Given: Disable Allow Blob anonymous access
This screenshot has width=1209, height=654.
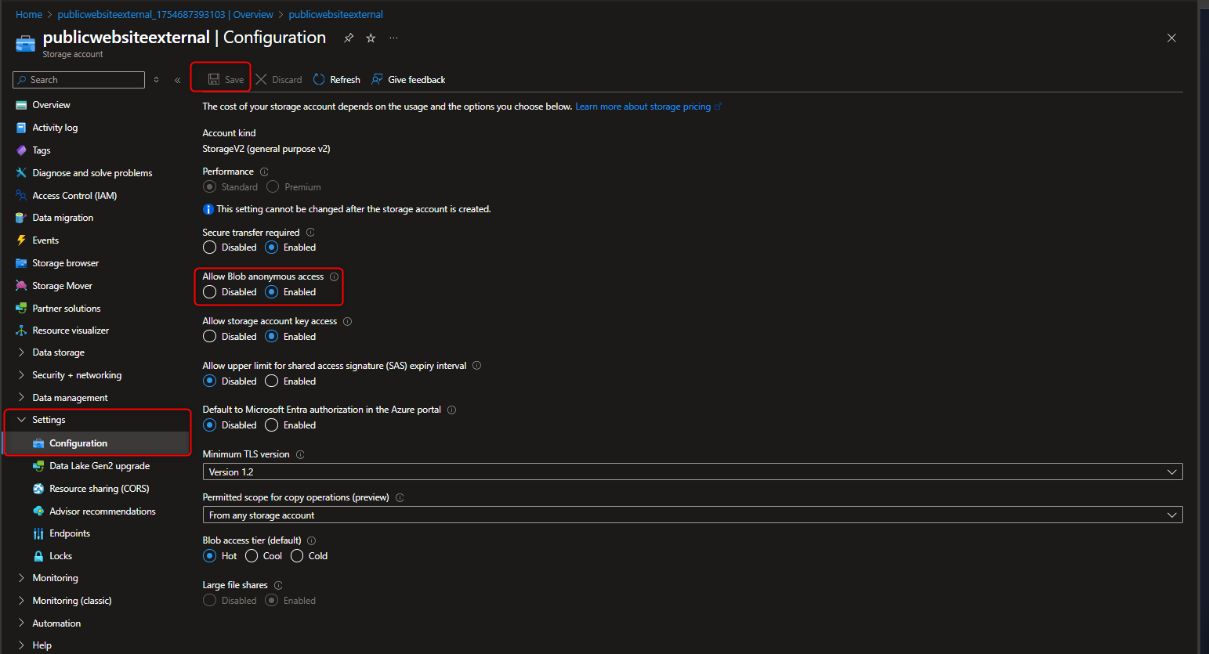Looking at the screenshot, I should click(x=209, y=291).
